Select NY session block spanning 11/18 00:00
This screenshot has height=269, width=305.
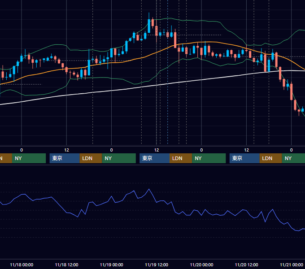tap(29, 158)
